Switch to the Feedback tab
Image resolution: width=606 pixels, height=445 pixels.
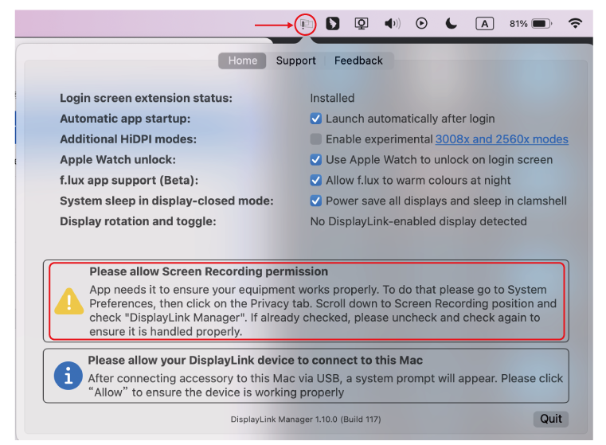coord(358,61)
